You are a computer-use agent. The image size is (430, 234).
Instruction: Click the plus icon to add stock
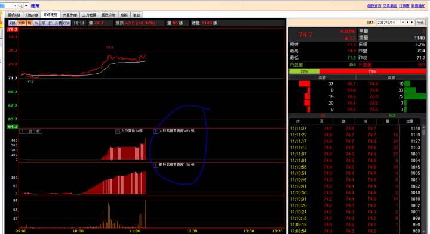26,5
